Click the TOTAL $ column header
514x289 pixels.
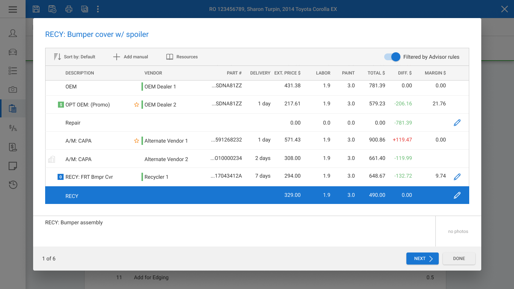click(376, 73)
